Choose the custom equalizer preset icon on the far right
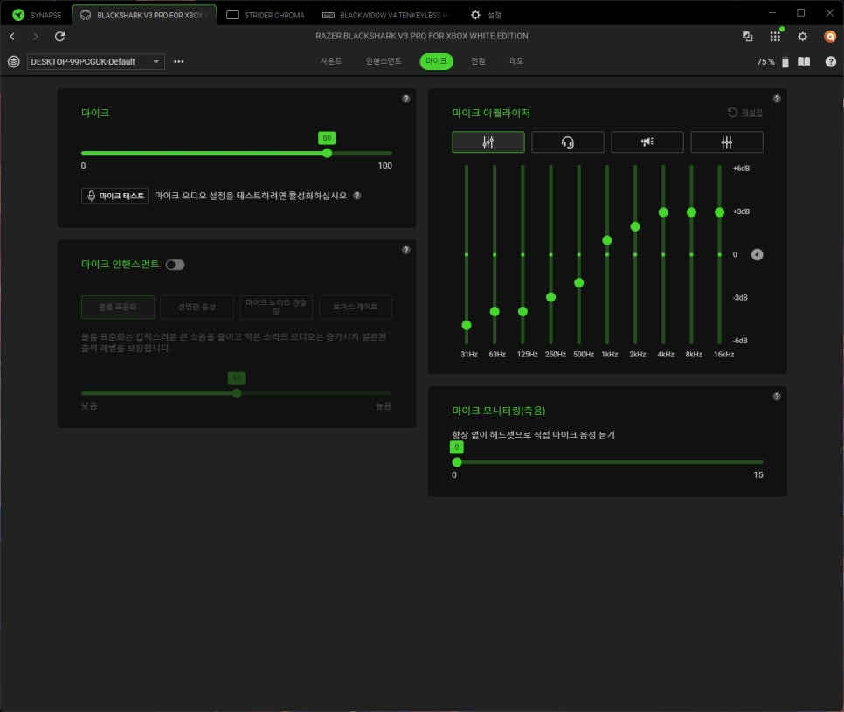Viewport: 844px width, 712px height. click(x=726, y=142)
